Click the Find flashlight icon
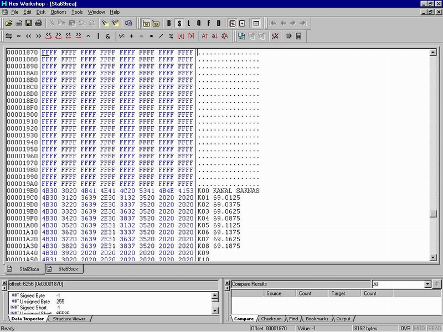 105,23
